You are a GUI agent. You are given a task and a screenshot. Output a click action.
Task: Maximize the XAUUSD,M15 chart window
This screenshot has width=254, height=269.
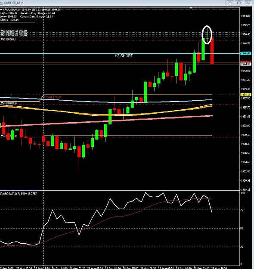(x=239, y=3)
